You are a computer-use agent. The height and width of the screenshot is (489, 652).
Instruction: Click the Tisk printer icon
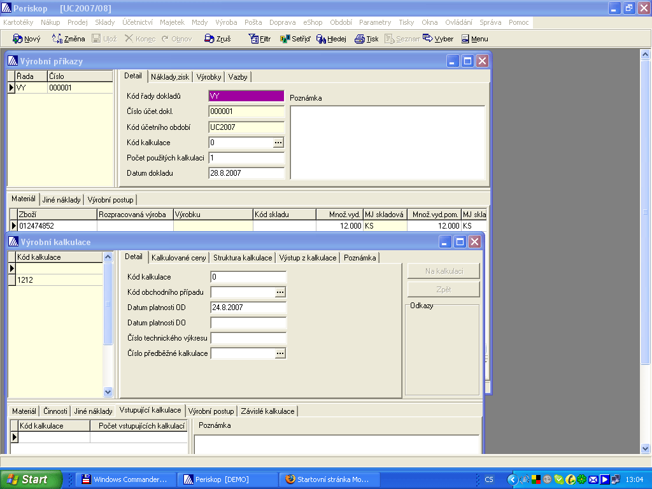[x=360, y=39]
